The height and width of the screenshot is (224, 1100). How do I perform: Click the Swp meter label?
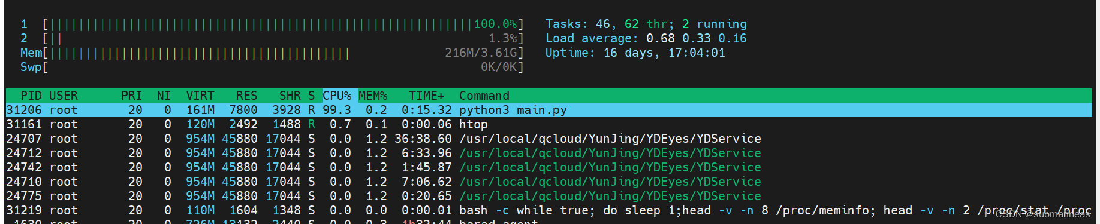[31, 67]
